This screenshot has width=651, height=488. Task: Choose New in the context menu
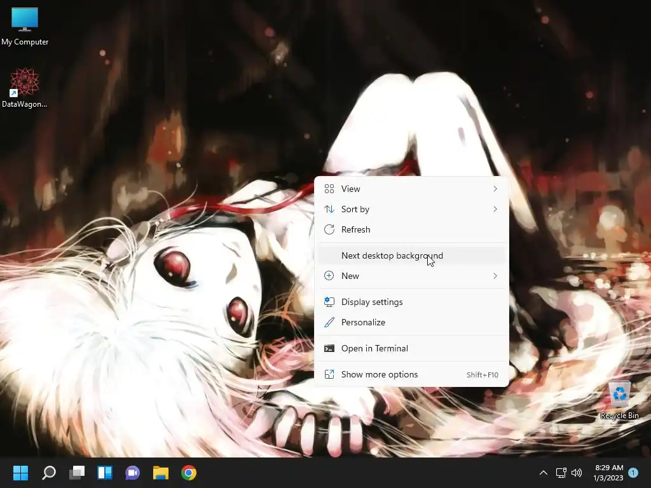[x=411, y=276]
